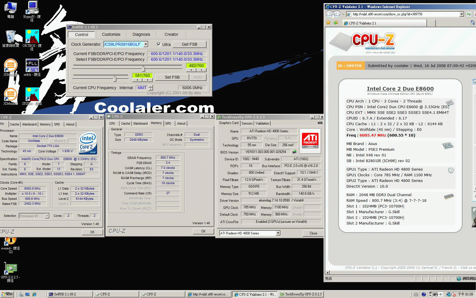Screen dimensions: 476x298
Task: Open the Clock Generator dropdown in SetFSB
Action: tap(146, 44)
